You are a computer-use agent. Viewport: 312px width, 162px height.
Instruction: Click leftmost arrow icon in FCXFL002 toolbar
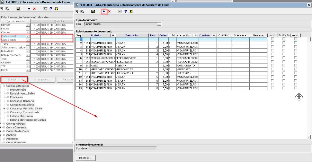point(2,9)
